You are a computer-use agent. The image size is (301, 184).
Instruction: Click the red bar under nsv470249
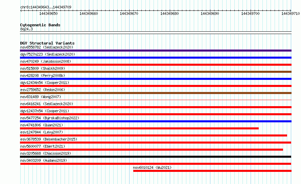pyautogui.click(x=156, y=65)
